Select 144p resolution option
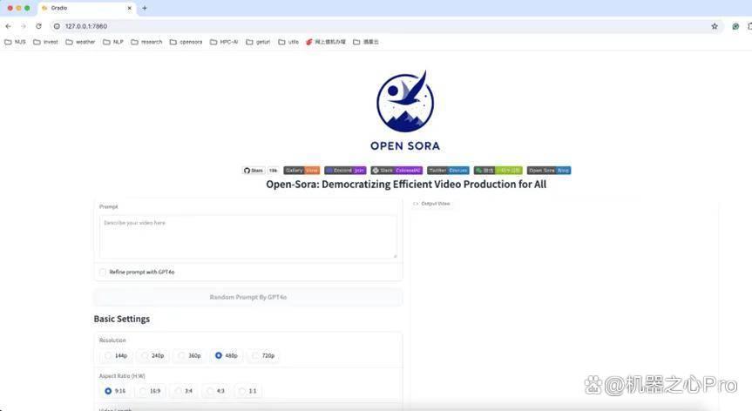The width and height of the screenshot is (752, 411). pos(116,355)
